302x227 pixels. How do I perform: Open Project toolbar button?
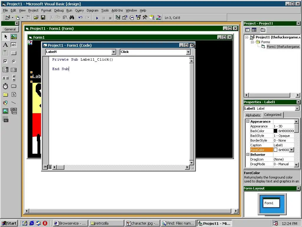click(36, 18)
